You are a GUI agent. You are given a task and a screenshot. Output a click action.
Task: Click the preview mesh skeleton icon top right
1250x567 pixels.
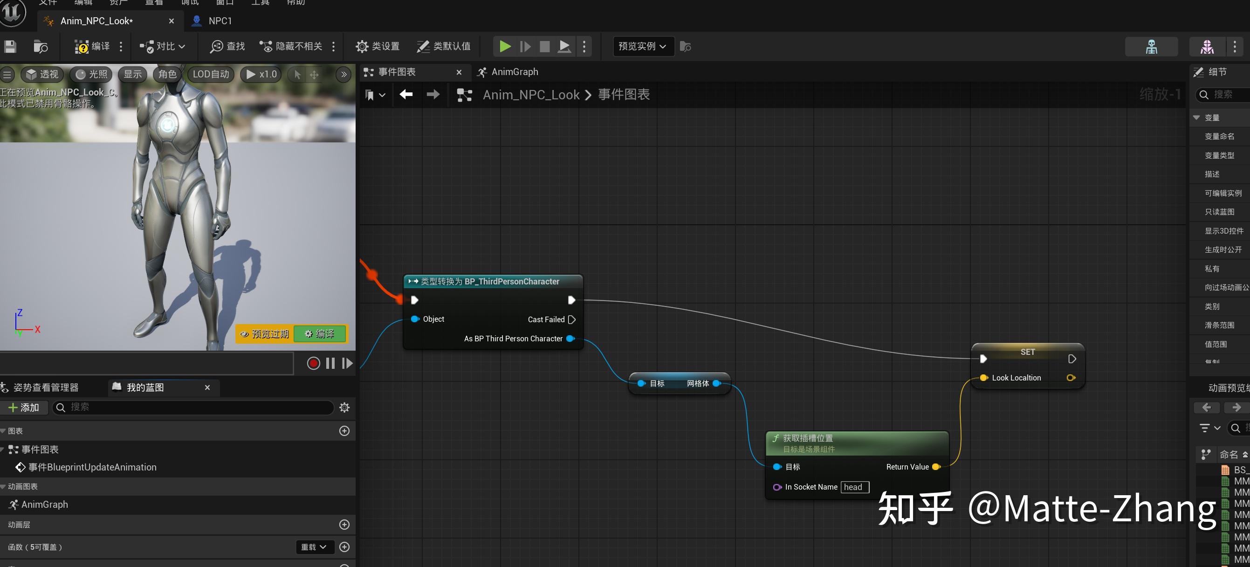pyautogui.click(x=1152, y=46)
